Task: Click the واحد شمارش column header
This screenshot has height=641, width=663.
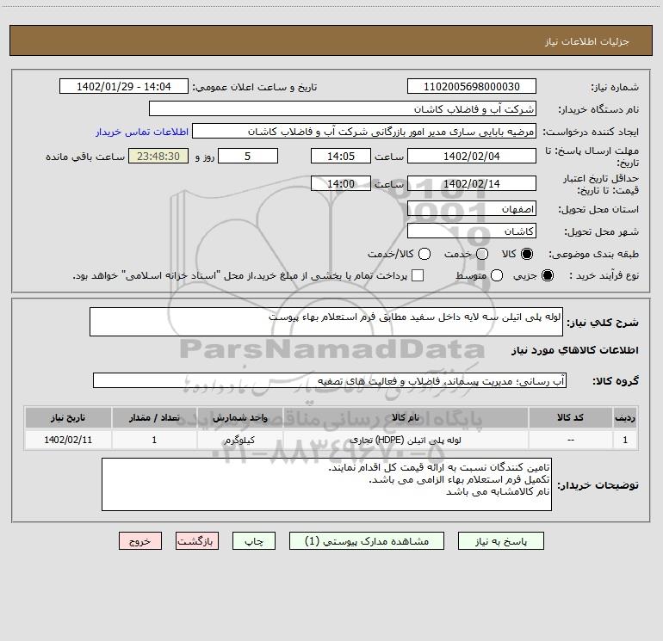Action: click(x=239, y=417)
